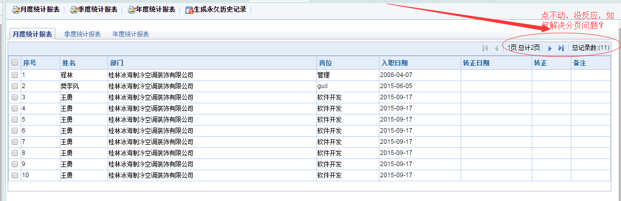
Task: Tick the checkbox of row number 4
Action: tap(15, 108)
